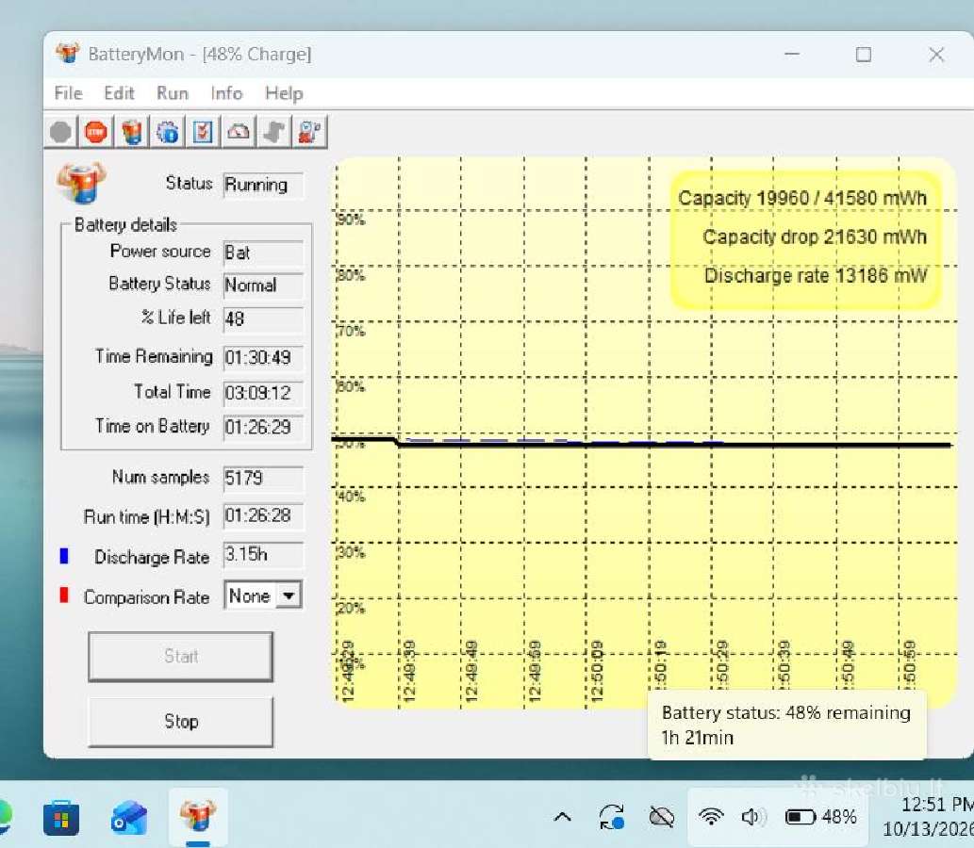Click the Total Time value 03:09:12

click(x=263, y=392)
